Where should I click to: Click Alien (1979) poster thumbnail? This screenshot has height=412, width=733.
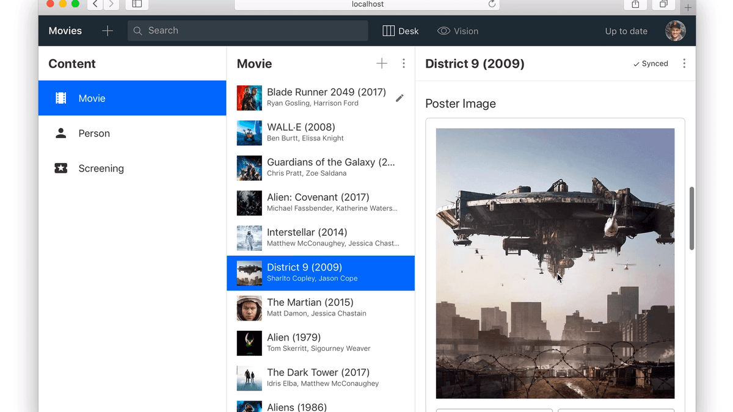(x=249, y=344)
